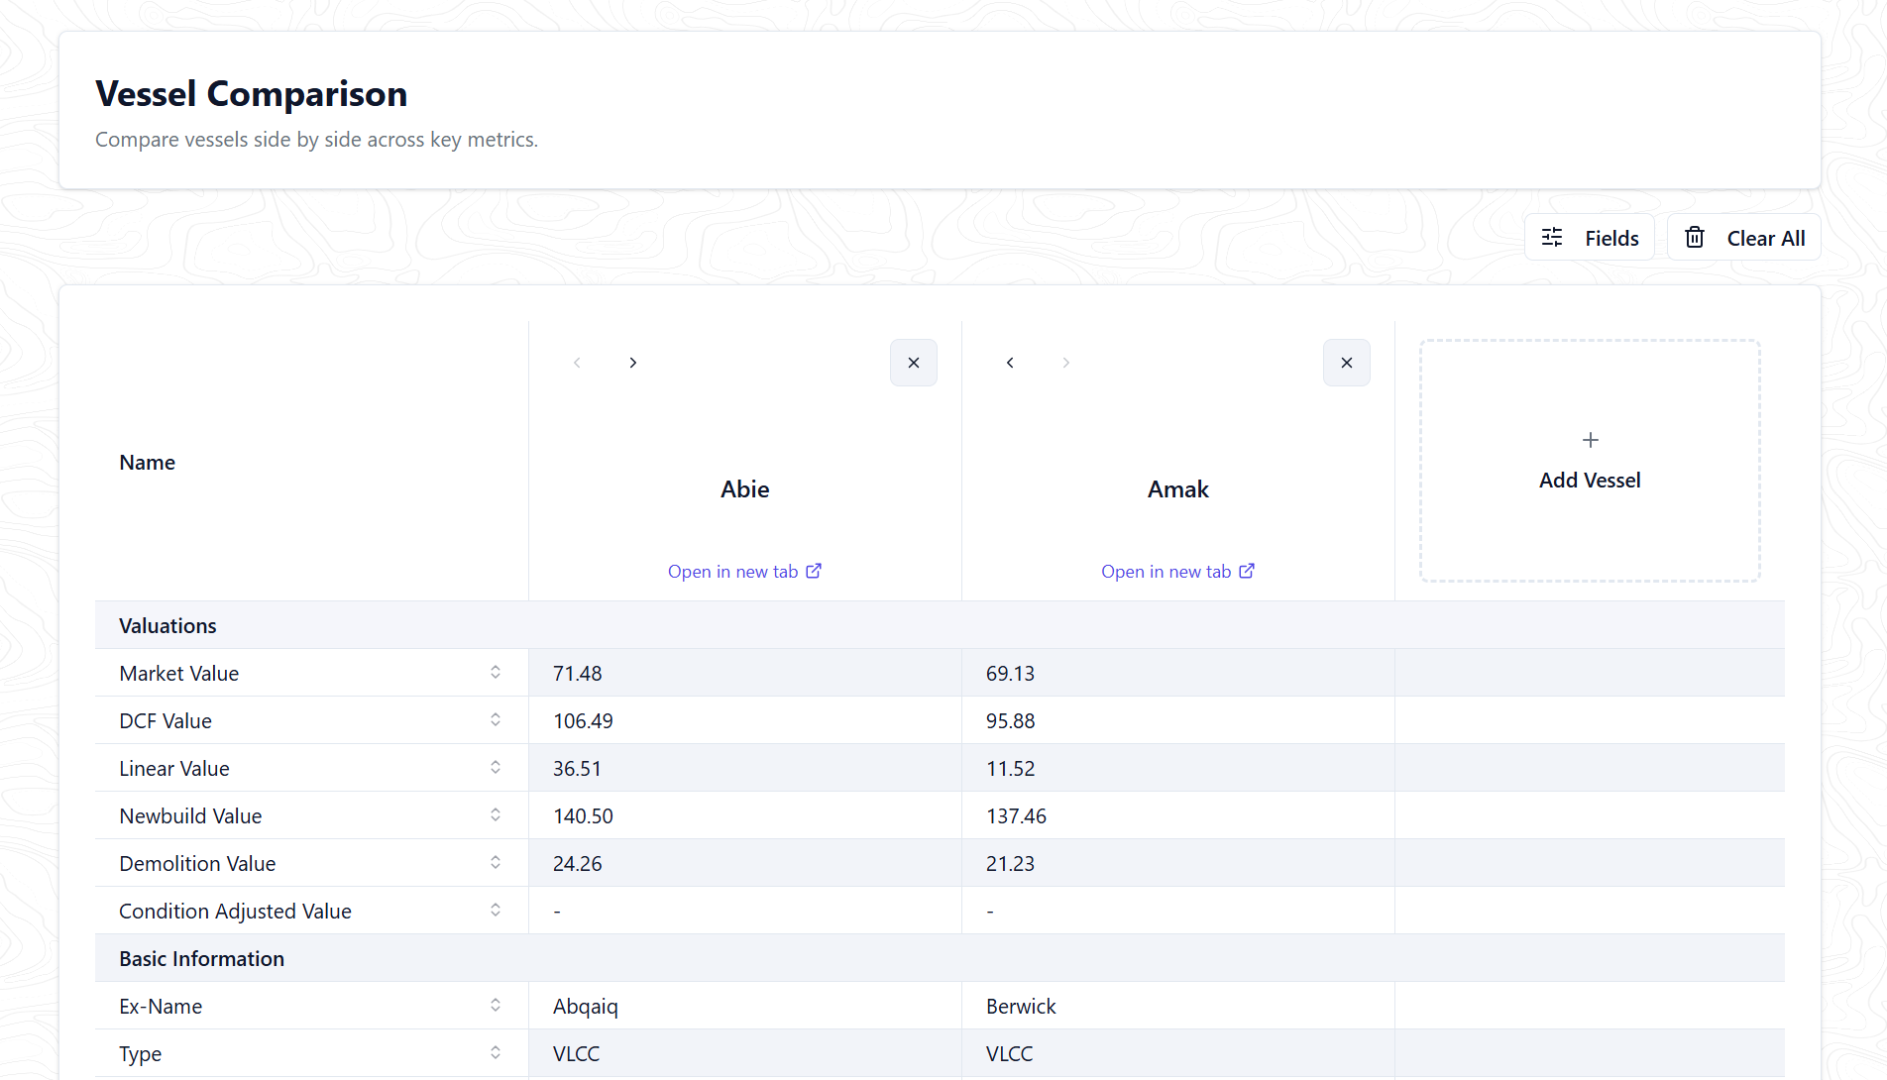This screenshot has width=1887, height=1080.
Task: Select Amak demolition value 21.23
Action: coord(1010,864)
